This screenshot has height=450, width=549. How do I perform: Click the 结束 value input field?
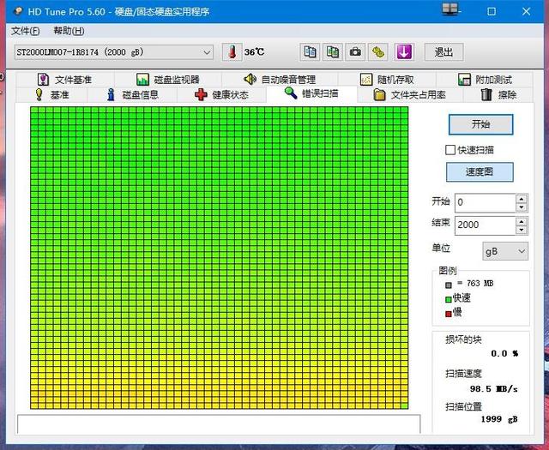(486, 225)
